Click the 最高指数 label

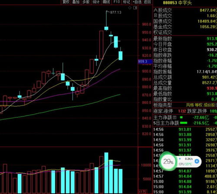click(x=163, y=88)
